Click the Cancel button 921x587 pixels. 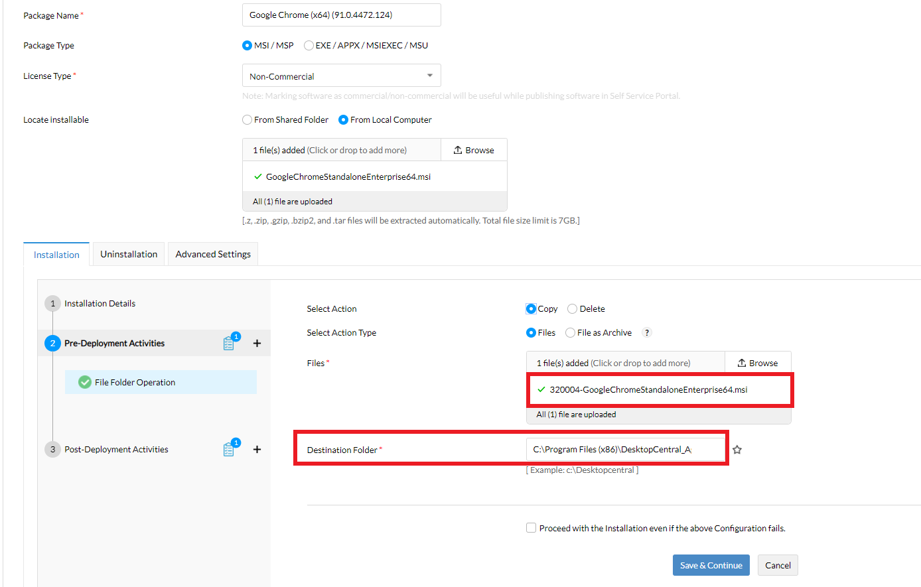click(x=778, y=565)
